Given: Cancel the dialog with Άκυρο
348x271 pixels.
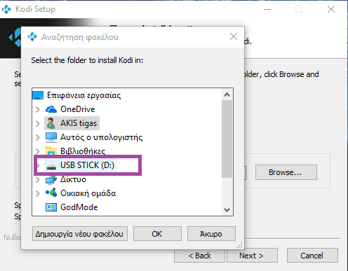Looking at the screenshot, I should 211,234.
